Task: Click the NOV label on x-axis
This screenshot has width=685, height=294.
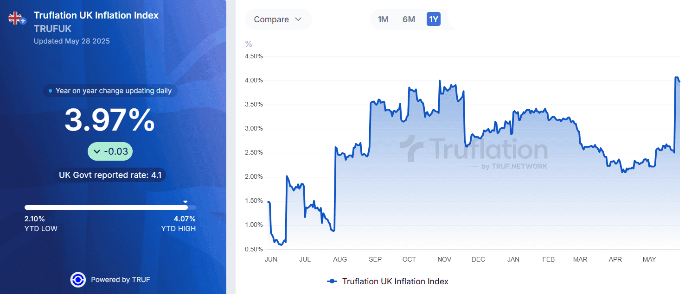Action: (444, 259)
